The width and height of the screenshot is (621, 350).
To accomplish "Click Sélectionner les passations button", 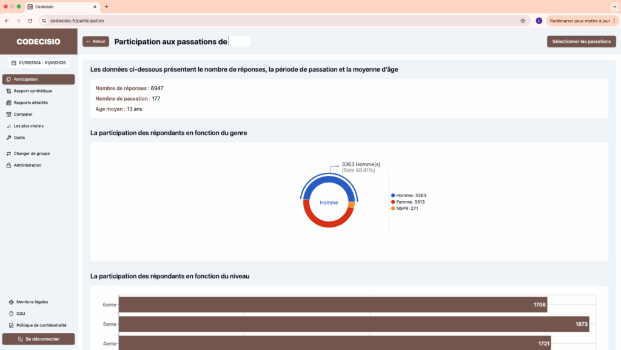I will [581, 42].
